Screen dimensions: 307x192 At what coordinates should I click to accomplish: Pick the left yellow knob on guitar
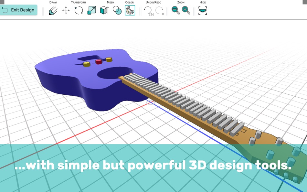(87, 64)
